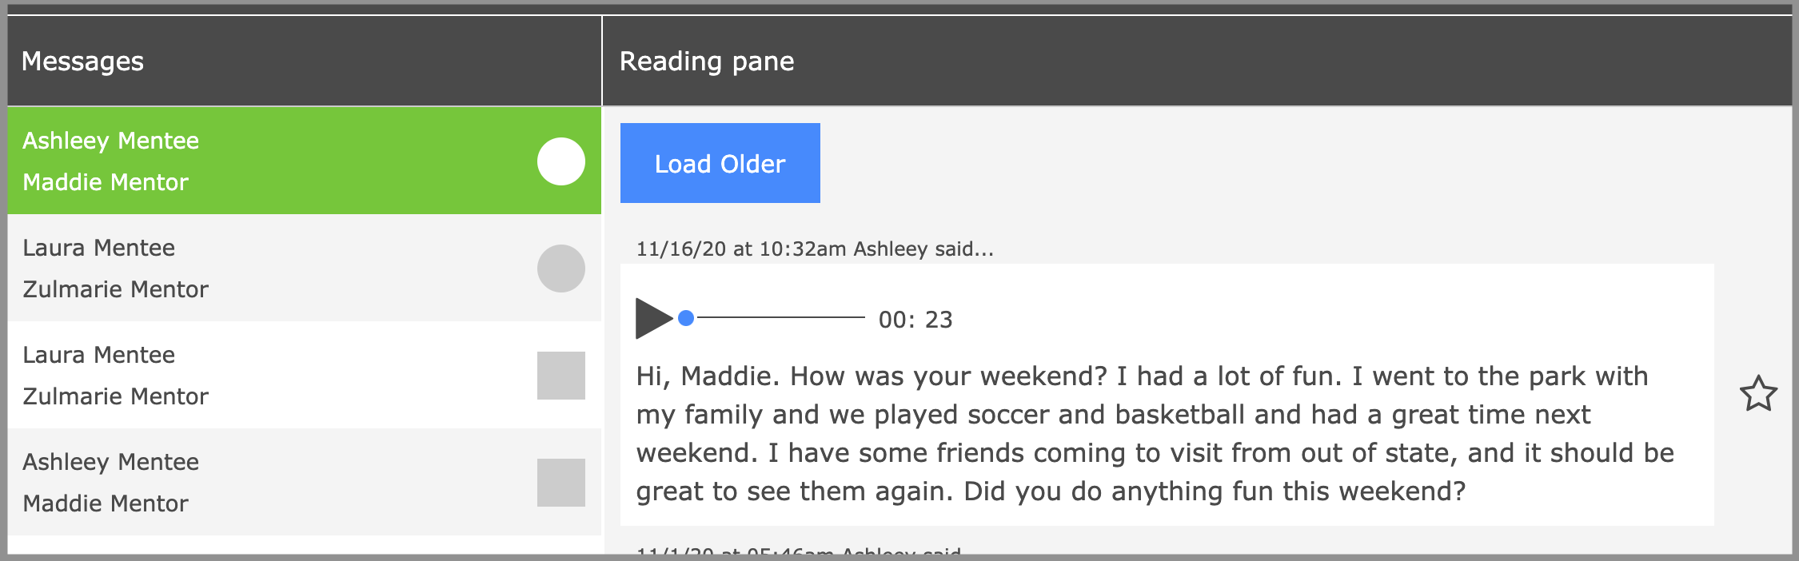Click the "11/16/20 at 10:32am Ashleey said" timestamp
Screen dimensions: 1799x561
[x=814, y=249]
